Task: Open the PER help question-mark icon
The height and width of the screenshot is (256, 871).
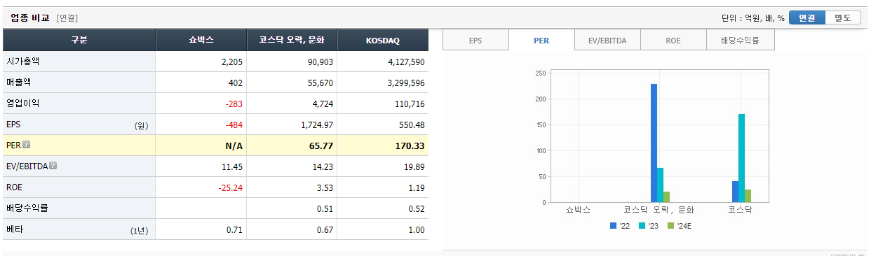Action: pyautogui.click(x=27, y=145)
